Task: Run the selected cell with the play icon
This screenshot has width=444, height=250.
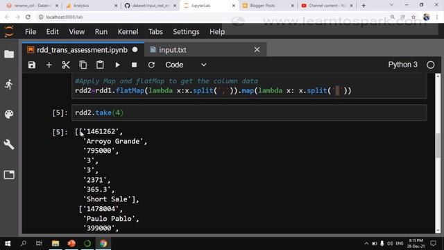Action: pos(117,65)
